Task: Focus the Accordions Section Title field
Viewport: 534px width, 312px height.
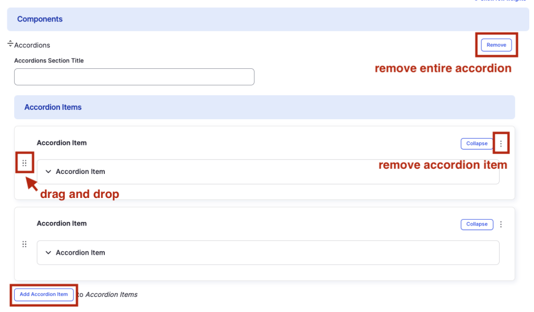Action: pos(134,77)
